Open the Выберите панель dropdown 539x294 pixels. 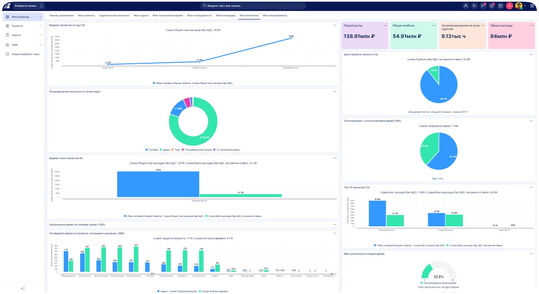(x=29, y=6)
